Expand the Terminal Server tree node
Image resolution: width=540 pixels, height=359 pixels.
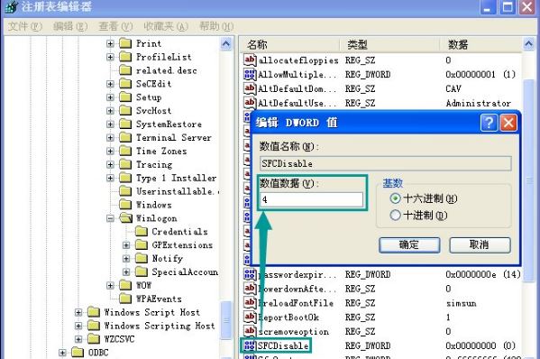pyautogui.click(x=110, y=137)
